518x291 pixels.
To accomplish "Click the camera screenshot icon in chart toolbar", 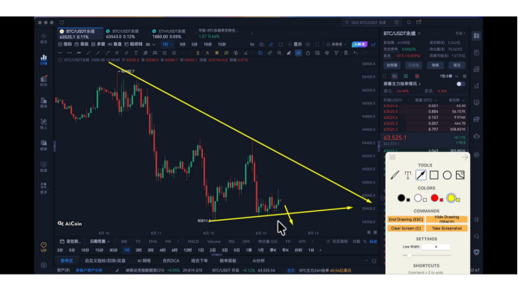I will click(x=262, y=44).
